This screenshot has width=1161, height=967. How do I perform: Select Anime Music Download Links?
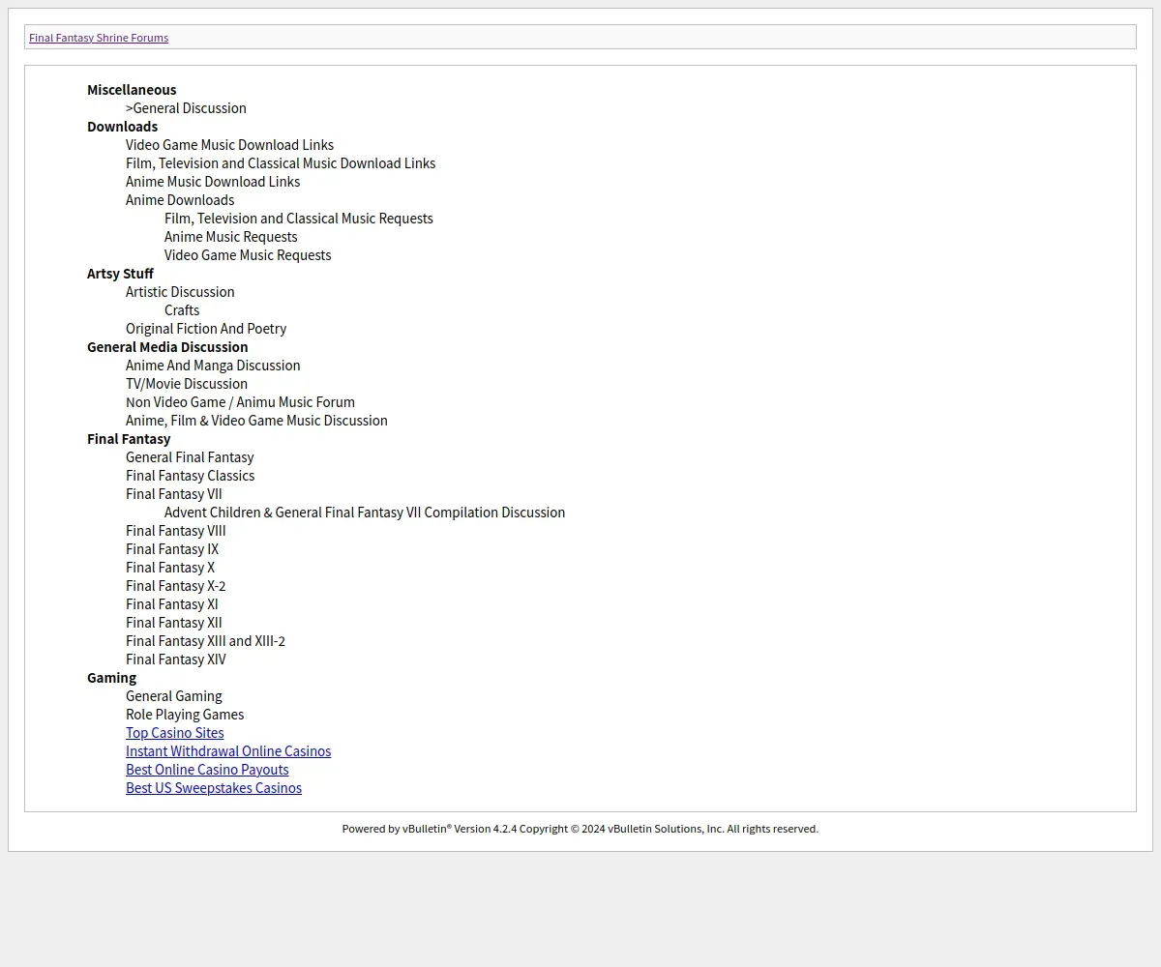tap(213, 182)
